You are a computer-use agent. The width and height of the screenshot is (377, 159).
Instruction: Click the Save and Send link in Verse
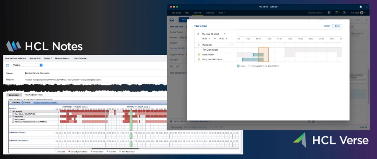tap(176, 27)
